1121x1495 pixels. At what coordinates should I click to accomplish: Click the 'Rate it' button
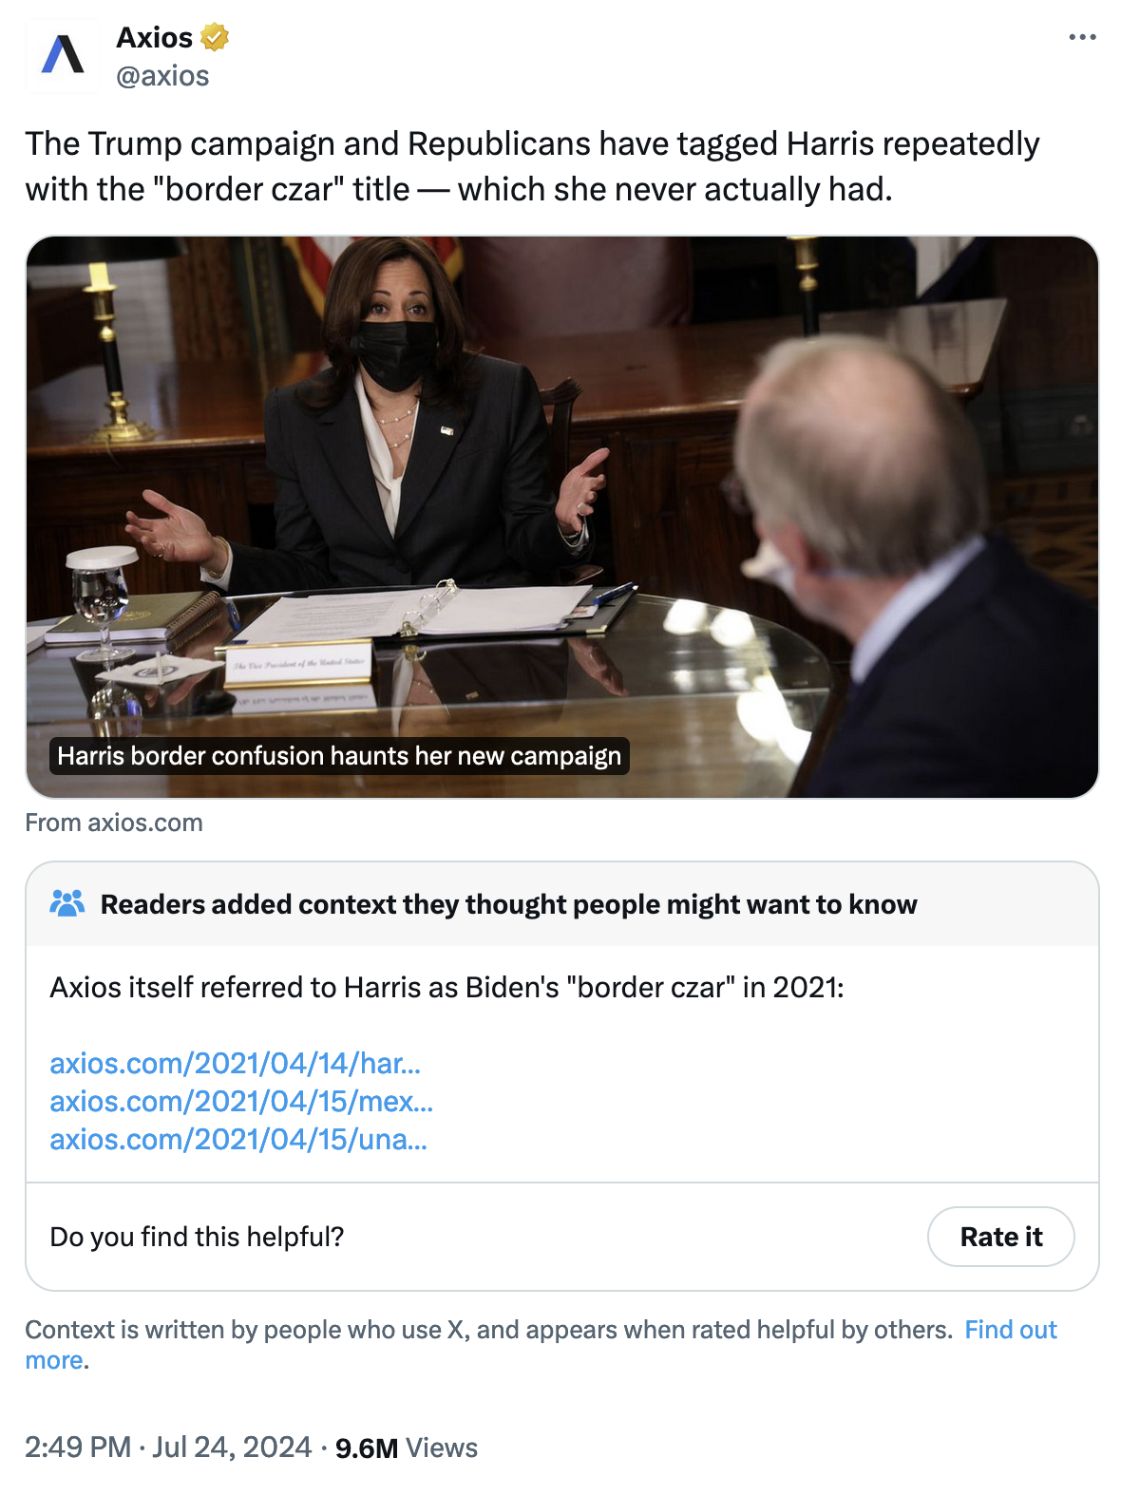point(1000,1237)
